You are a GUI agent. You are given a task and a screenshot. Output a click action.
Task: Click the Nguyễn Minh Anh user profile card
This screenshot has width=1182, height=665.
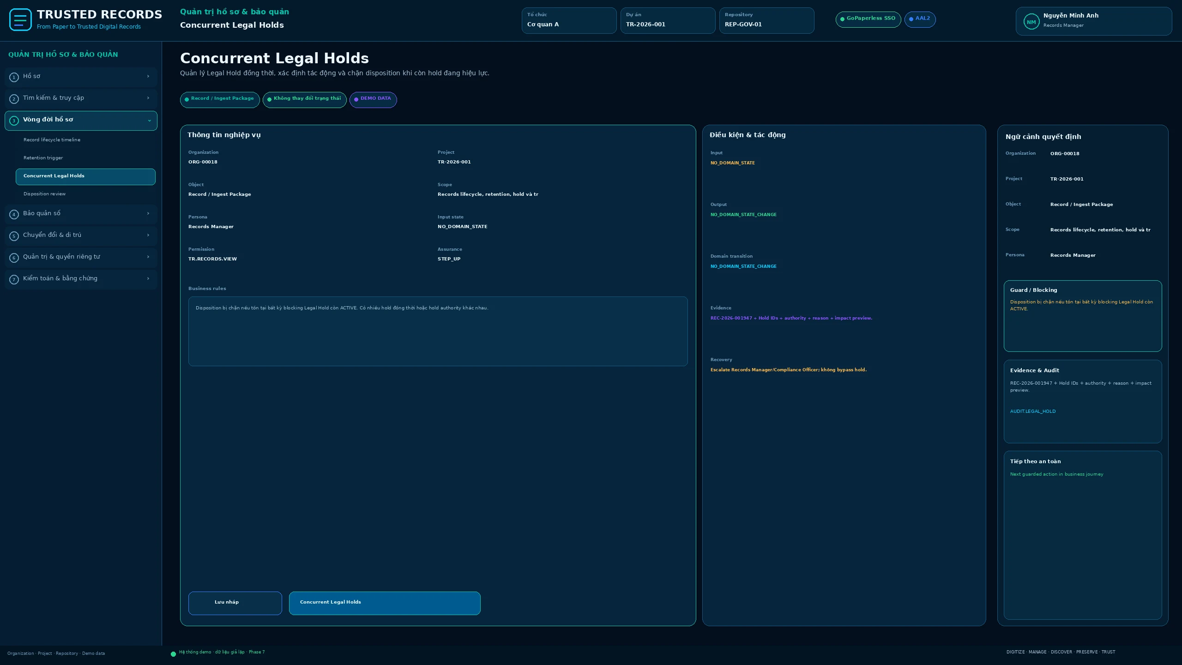pyautogui.click(x=1093, y=21)
